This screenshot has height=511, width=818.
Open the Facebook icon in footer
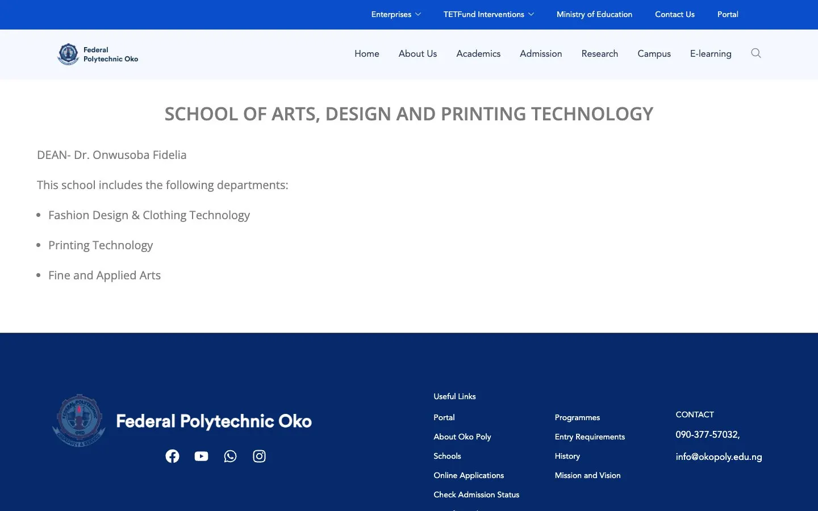tap(172, 456)
